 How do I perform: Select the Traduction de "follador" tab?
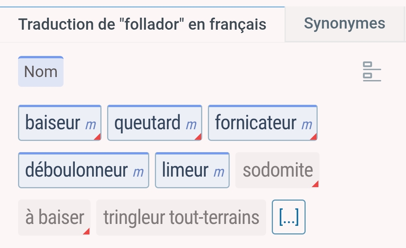point(142,25)
